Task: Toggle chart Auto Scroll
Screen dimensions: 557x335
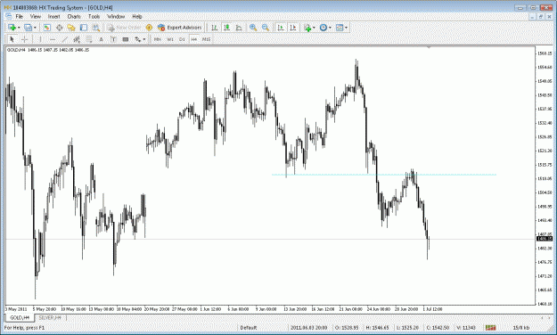Action: [x=281, y=28]
